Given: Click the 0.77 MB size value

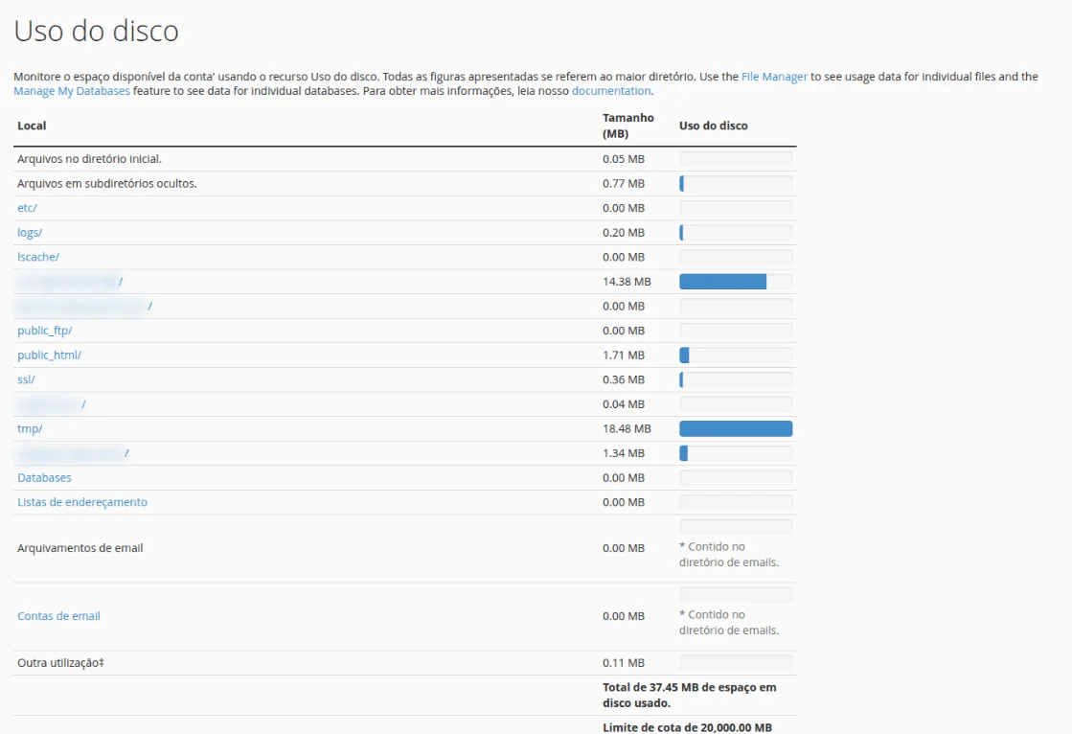Looking at the screenshot, I should coord(624,183).
